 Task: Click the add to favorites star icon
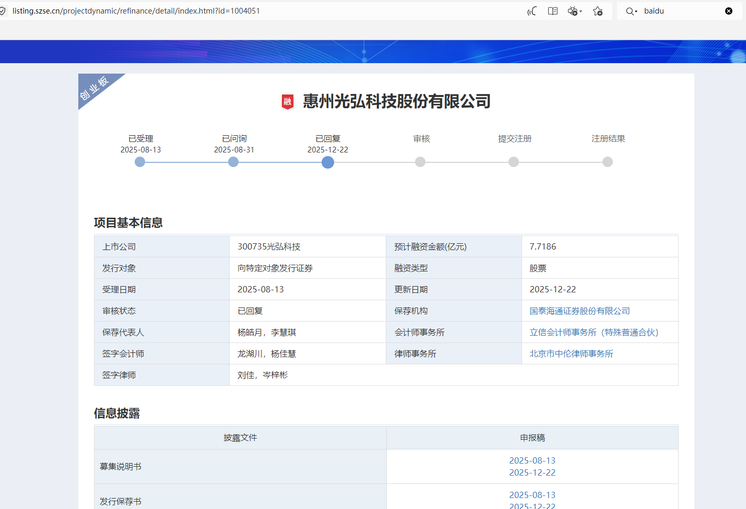598,11
